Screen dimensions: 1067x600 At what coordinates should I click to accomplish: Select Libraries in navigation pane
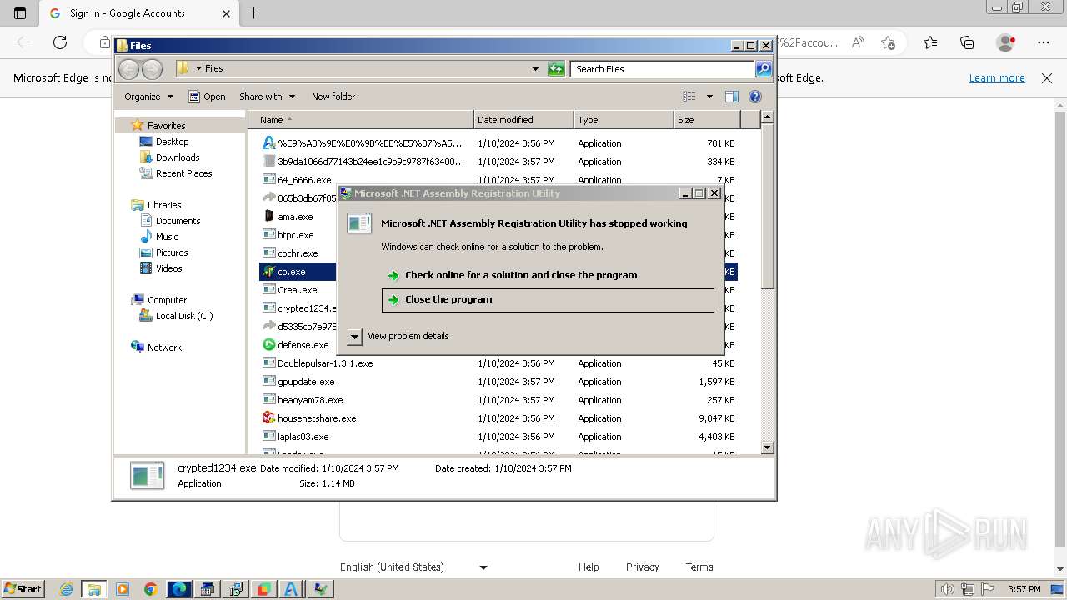(164, 205)
